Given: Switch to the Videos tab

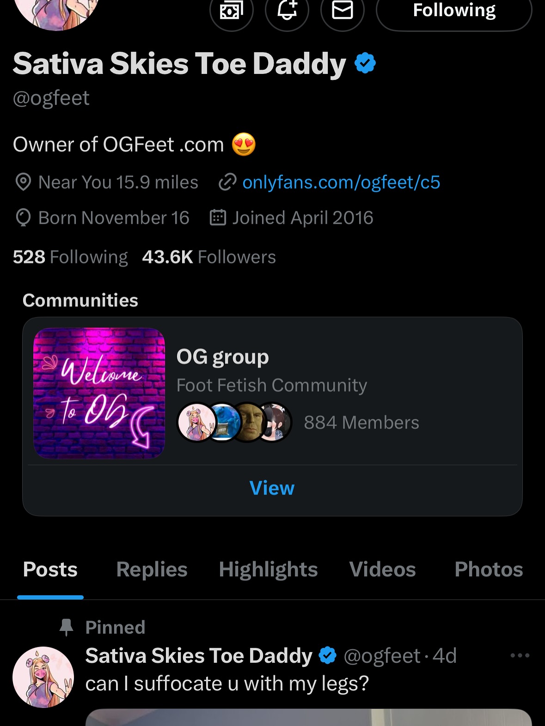Looking at the screenshot, I should 382,569.
